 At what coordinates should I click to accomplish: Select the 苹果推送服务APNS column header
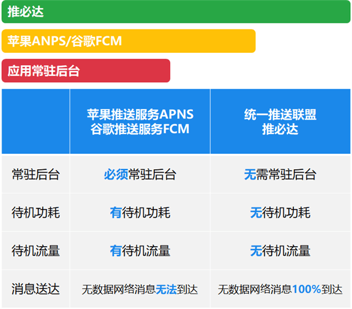click(140, 122)
